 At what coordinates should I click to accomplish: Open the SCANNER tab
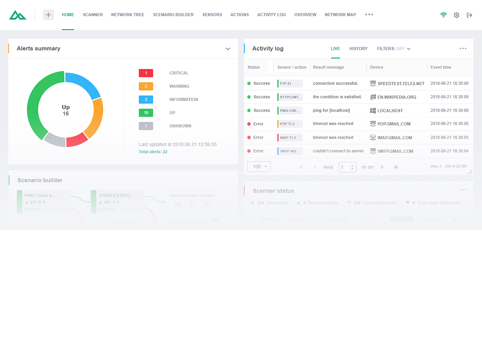point(93,15)
